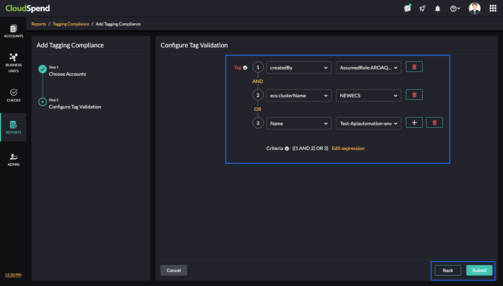
Task: Open the Checks sidebar section
Action: click(x=14, y=95)
